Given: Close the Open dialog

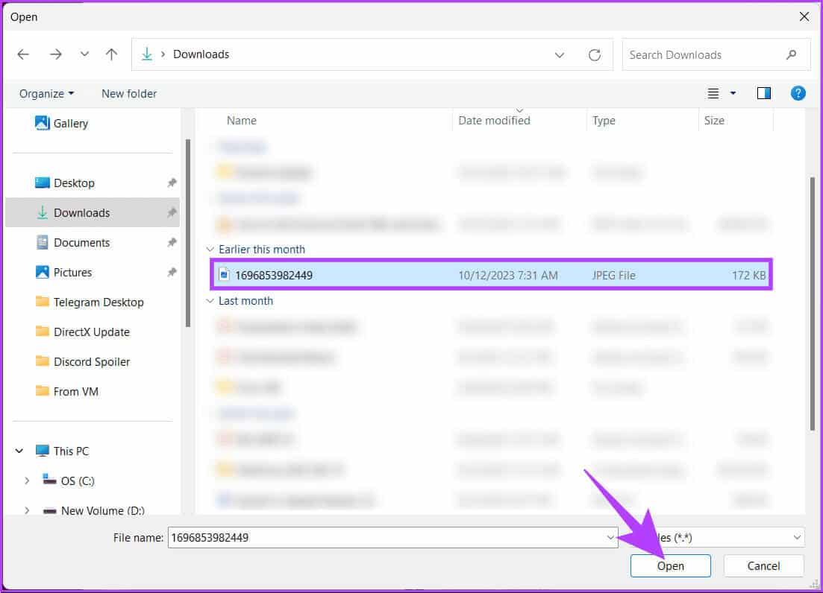Looking at the screenshot, I should click(x=804, y=17).
